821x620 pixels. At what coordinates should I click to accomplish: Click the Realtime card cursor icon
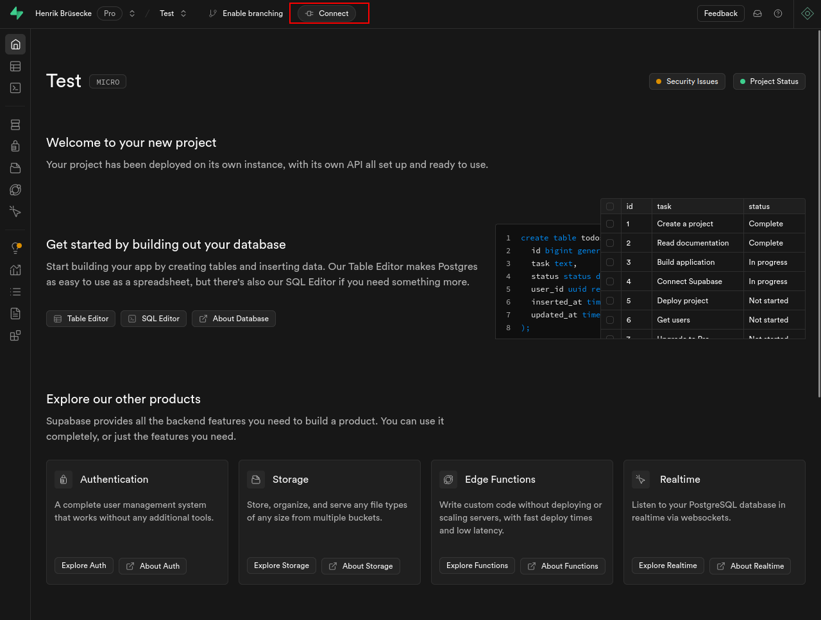tap(640, 479)
